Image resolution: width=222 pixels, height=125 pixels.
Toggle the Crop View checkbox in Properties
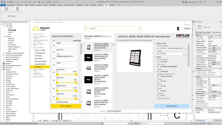tap(209, 79)
